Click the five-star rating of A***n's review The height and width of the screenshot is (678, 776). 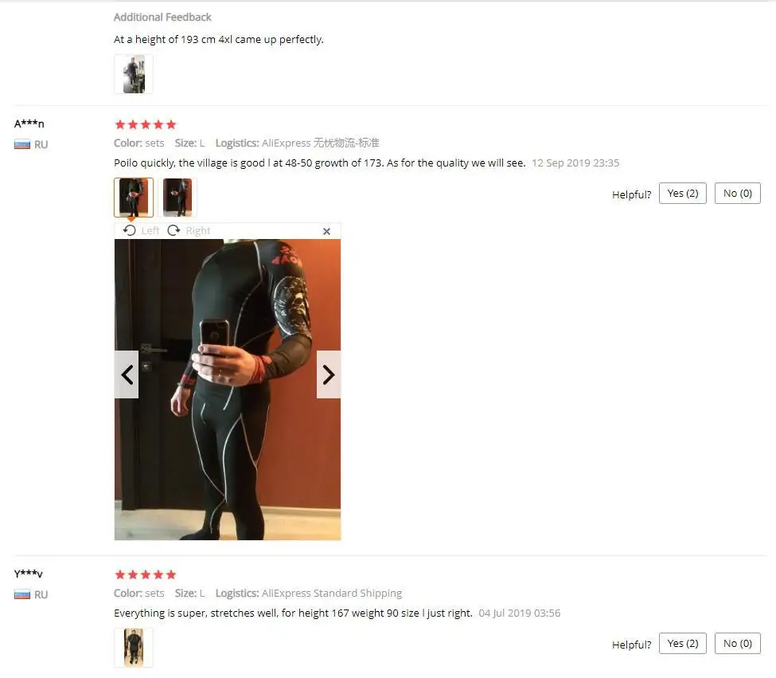pyautogui.click(x=146, y=124)
